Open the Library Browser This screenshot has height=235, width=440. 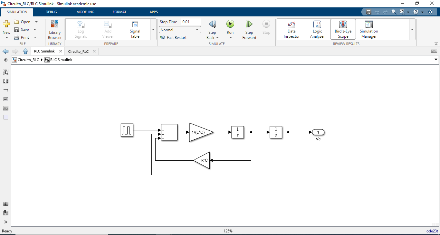point(54,29)
